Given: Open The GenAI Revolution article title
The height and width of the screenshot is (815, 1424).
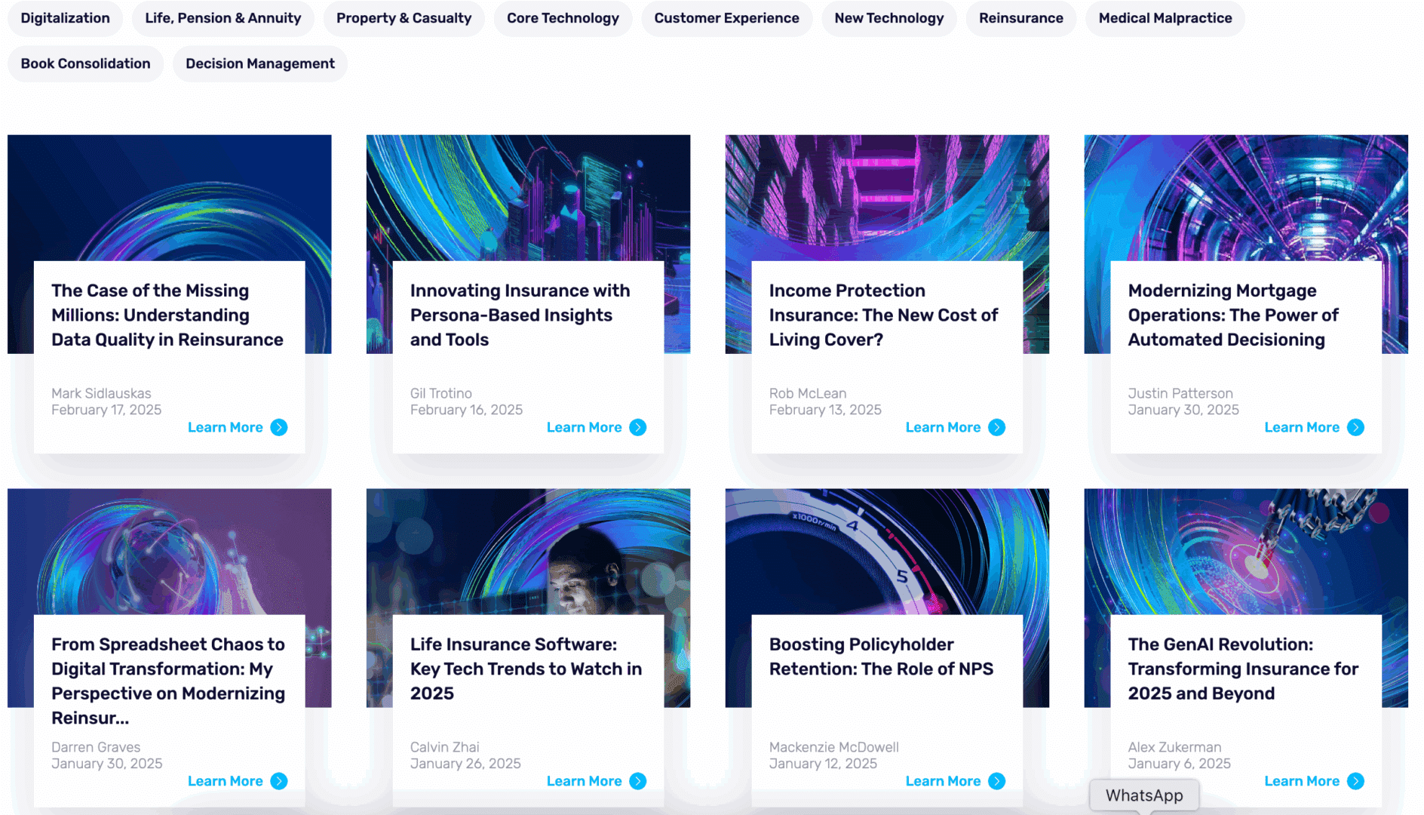Looking at the screenshot, I should coord(1243,669).
